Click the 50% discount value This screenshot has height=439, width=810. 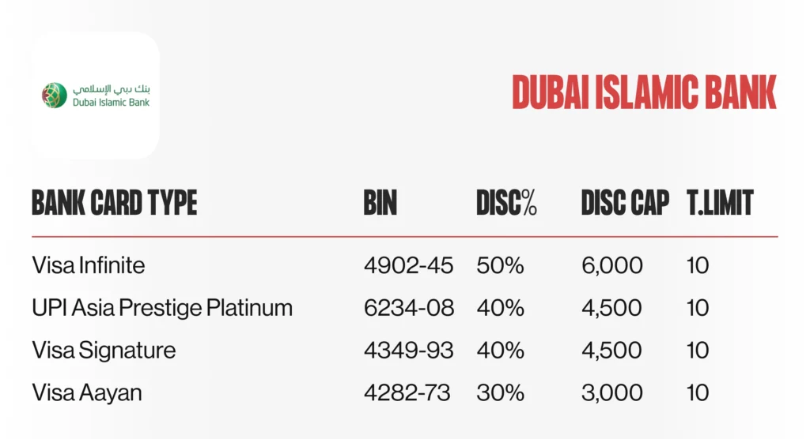(500, 265)
